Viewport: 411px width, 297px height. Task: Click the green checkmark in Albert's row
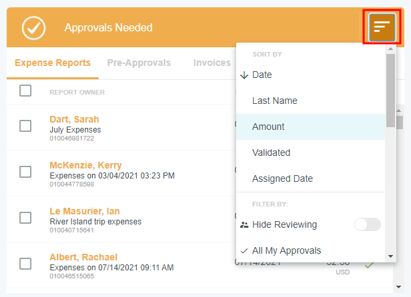(x=370, y=264)
